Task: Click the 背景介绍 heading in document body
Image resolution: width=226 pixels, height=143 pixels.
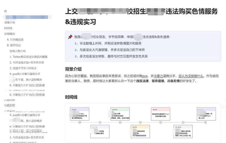Action: pos(73,69)
